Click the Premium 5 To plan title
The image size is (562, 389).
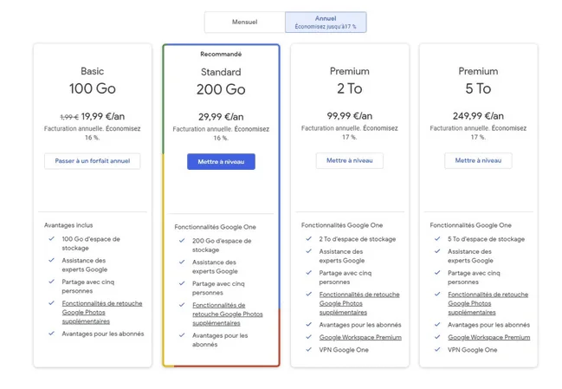click(478, 81)
